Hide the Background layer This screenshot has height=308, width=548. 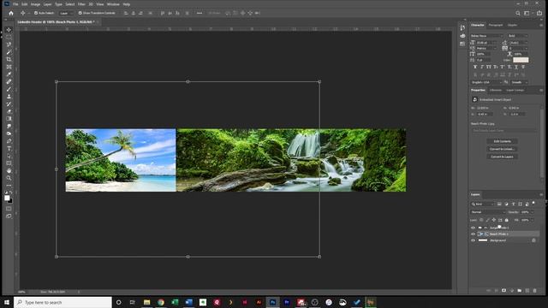474,240
